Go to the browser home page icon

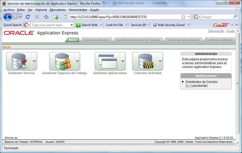point(46,17)
